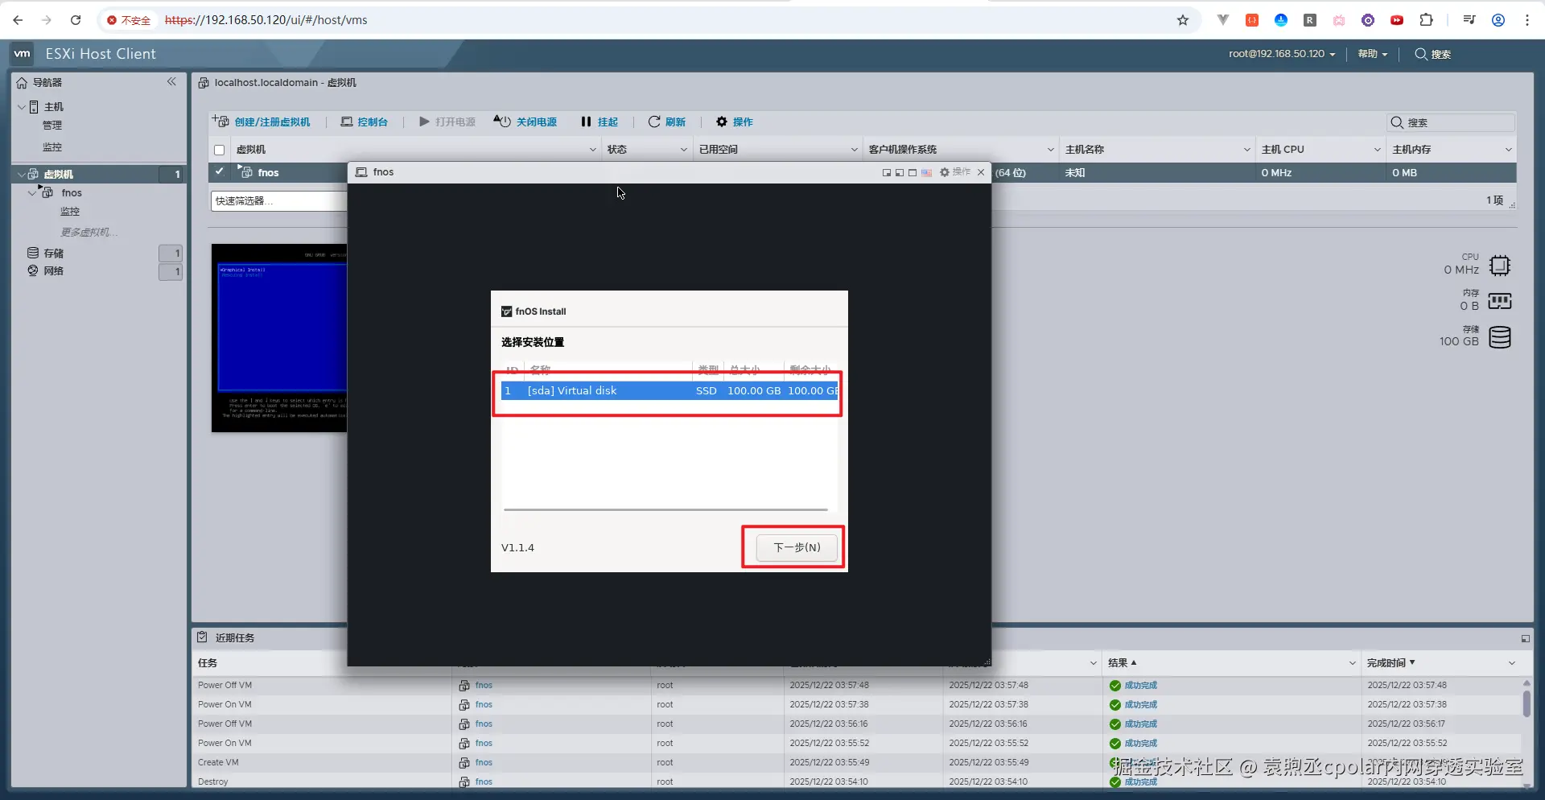This screenshot has width=1545, height=800.
Task: Collapse the 主机 tree node
Action: point(22,106)
